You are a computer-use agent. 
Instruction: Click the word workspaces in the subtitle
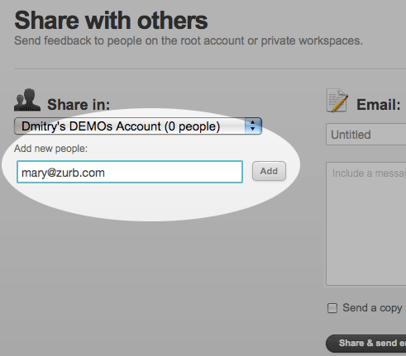331,41
